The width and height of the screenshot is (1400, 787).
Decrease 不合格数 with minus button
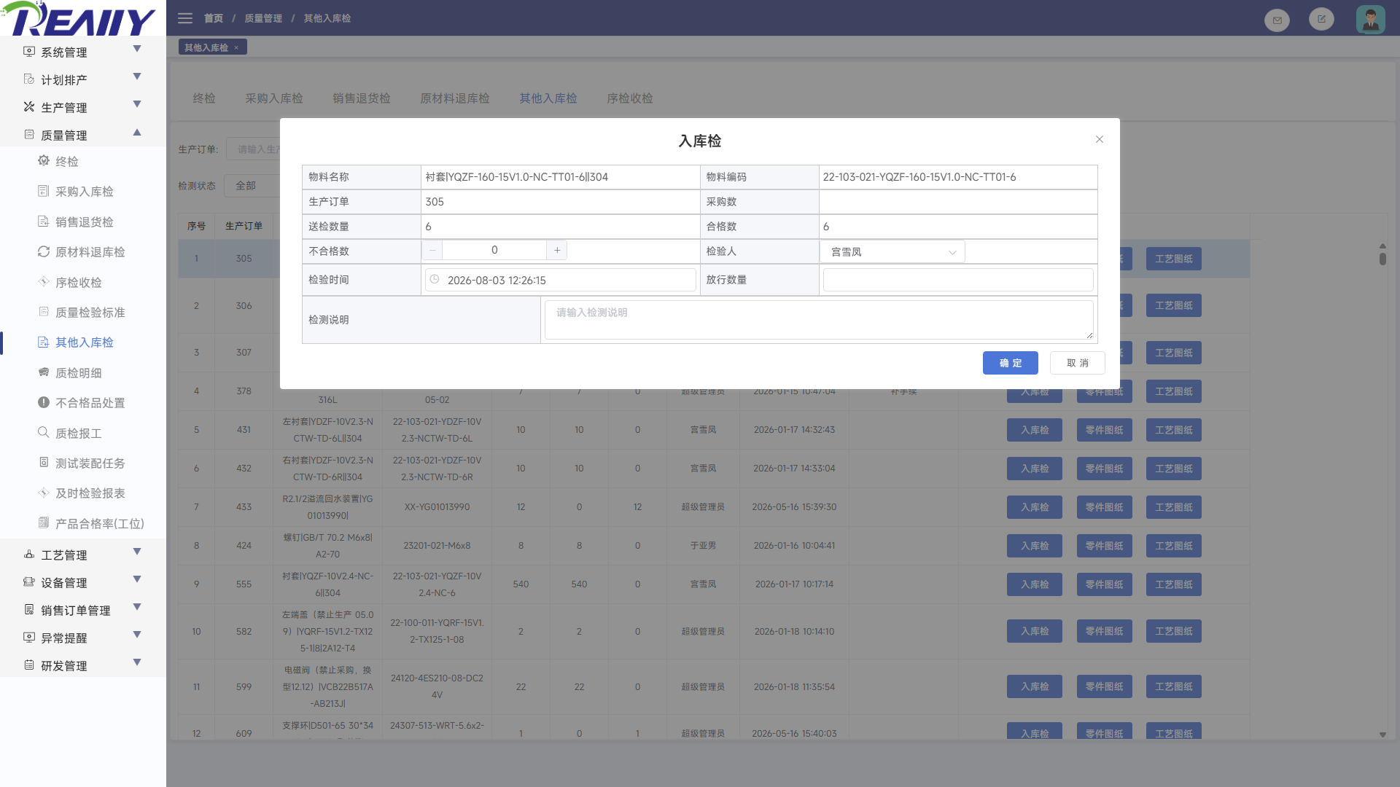(x=432, y=250)
